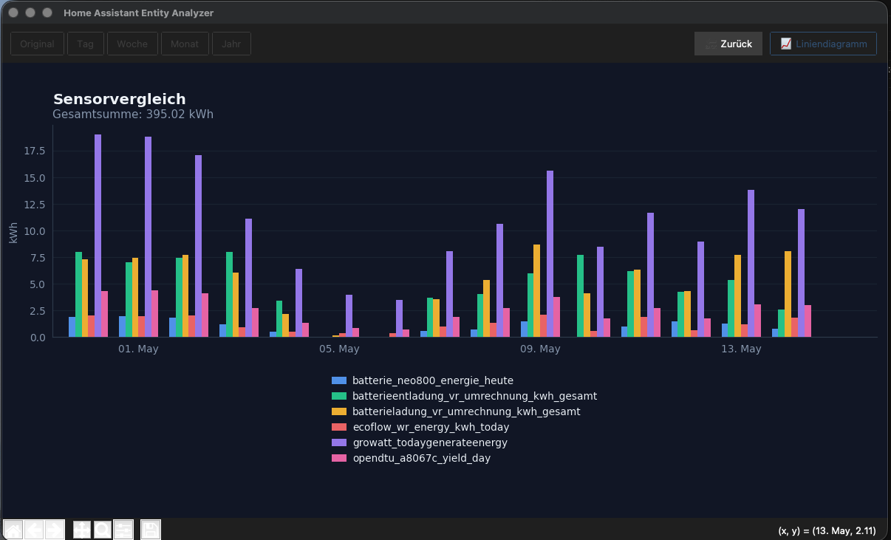
Task: Click the window title Home Assistant Entity Analyzer
Action: click(x=139, y=13)
